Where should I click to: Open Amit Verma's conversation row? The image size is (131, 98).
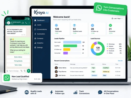(88, 76)
